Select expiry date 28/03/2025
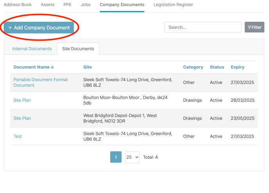The width and height of the screenshot is (269, 193). [242, 100]
